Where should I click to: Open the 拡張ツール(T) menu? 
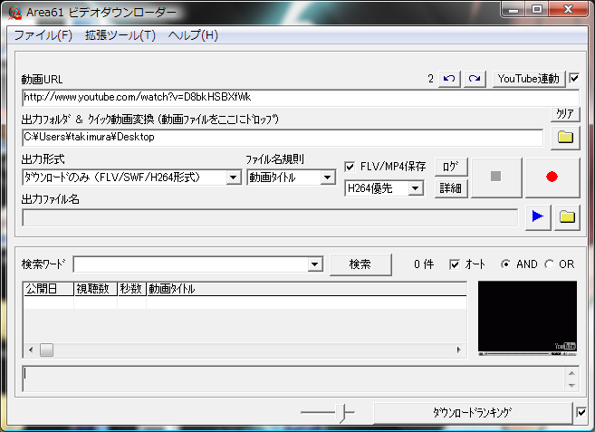120,35
